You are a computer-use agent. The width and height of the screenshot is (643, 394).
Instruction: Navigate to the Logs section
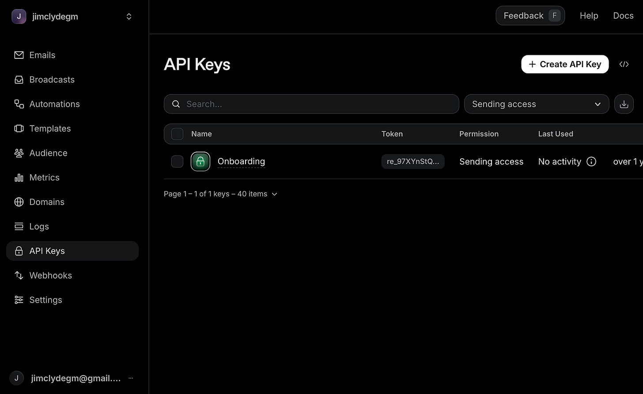click(39, 226)
